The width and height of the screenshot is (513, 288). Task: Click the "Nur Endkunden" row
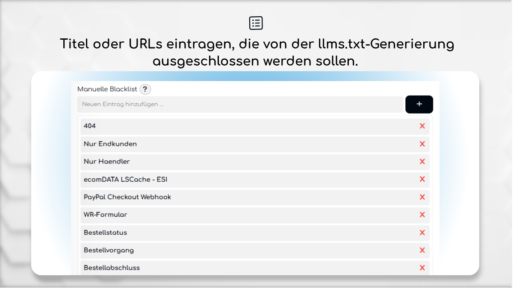coord(214,144)
